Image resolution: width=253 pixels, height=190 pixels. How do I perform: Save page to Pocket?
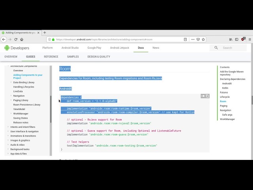coord(198,40)
